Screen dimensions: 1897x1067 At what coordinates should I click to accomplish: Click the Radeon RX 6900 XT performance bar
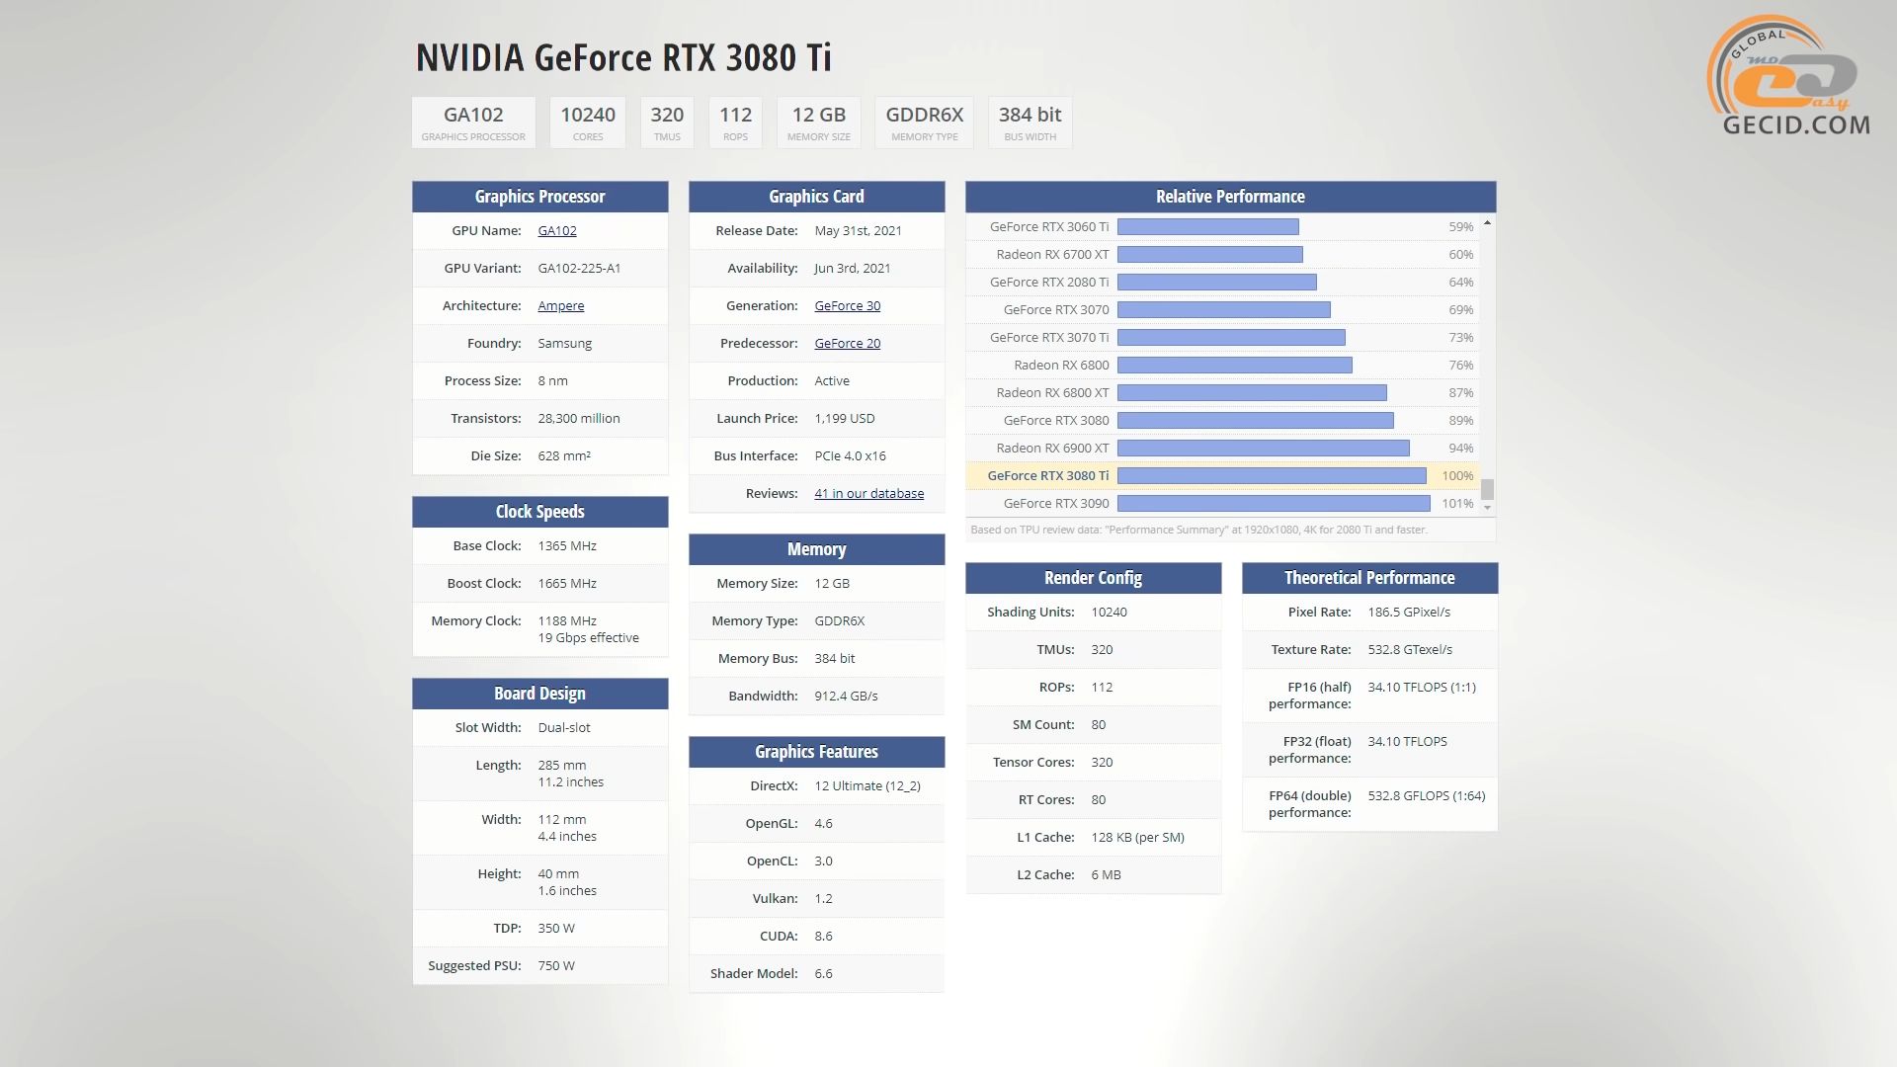coord(1263,448)
